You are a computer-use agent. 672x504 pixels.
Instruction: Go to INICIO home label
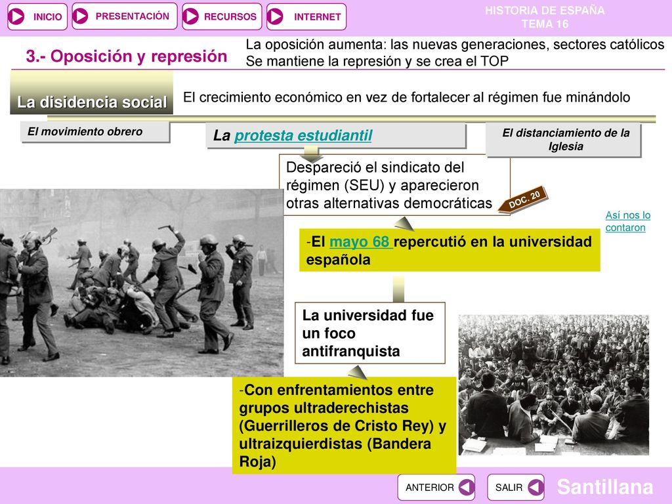pyautogui.click(x=47, y=16)
